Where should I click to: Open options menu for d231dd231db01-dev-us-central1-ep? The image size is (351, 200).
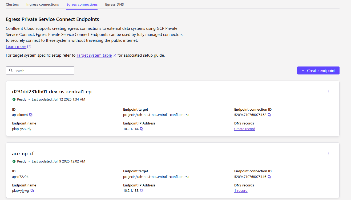[328, 92]
